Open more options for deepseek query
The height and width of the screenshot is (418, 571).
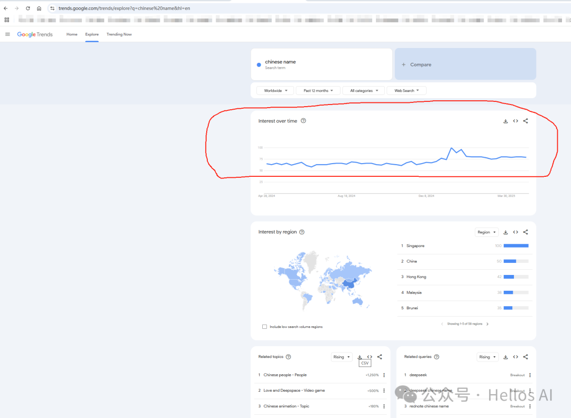[530, 375]
